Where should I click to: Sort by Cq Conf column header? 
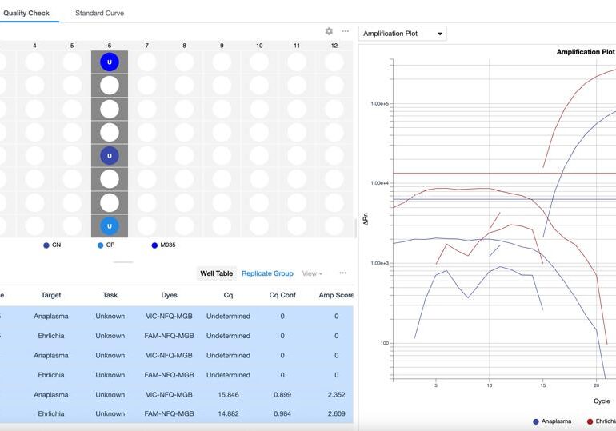click(x=282, y=295)
